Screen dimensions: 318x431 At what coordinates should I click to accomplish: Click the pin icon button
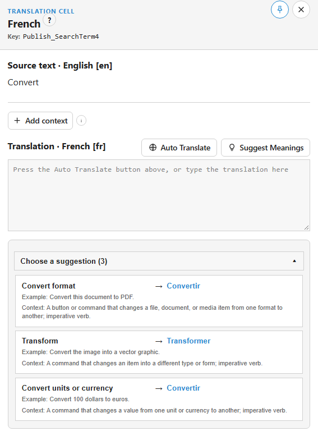point(279,10)
